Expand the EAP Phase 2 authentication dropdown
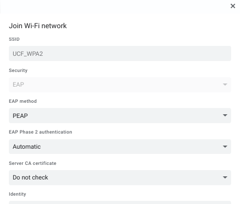 [120, 147]
